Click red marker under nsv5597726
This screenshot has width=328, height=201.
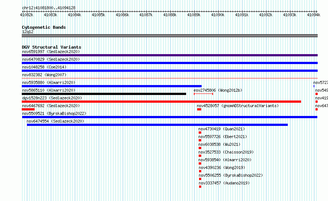(x=200, y=140)
